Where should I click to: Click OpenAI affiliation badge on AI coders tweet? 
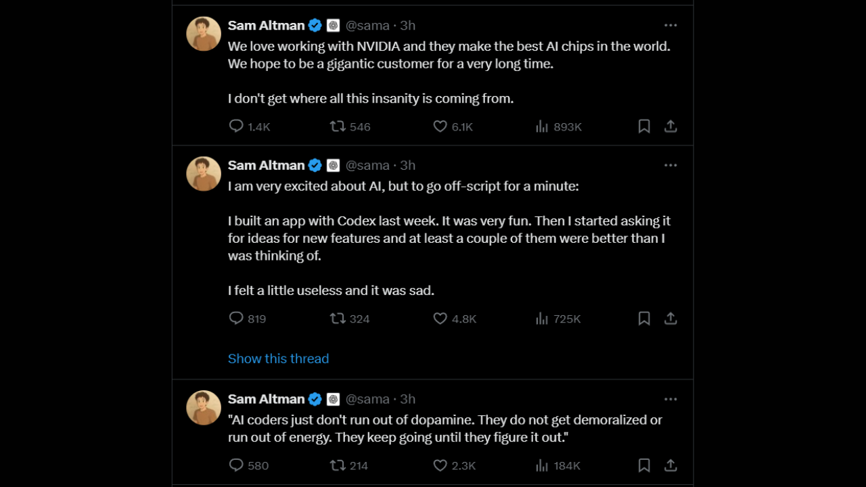tap(334, 399)
